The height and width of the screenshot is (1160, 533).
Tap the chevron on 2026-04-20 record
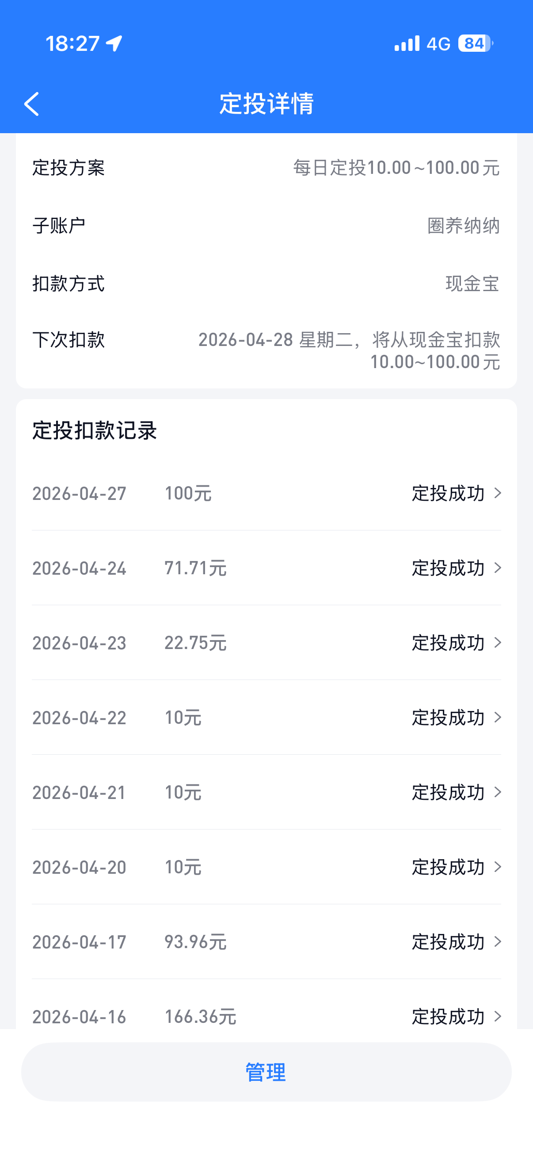tap(498, 867)
